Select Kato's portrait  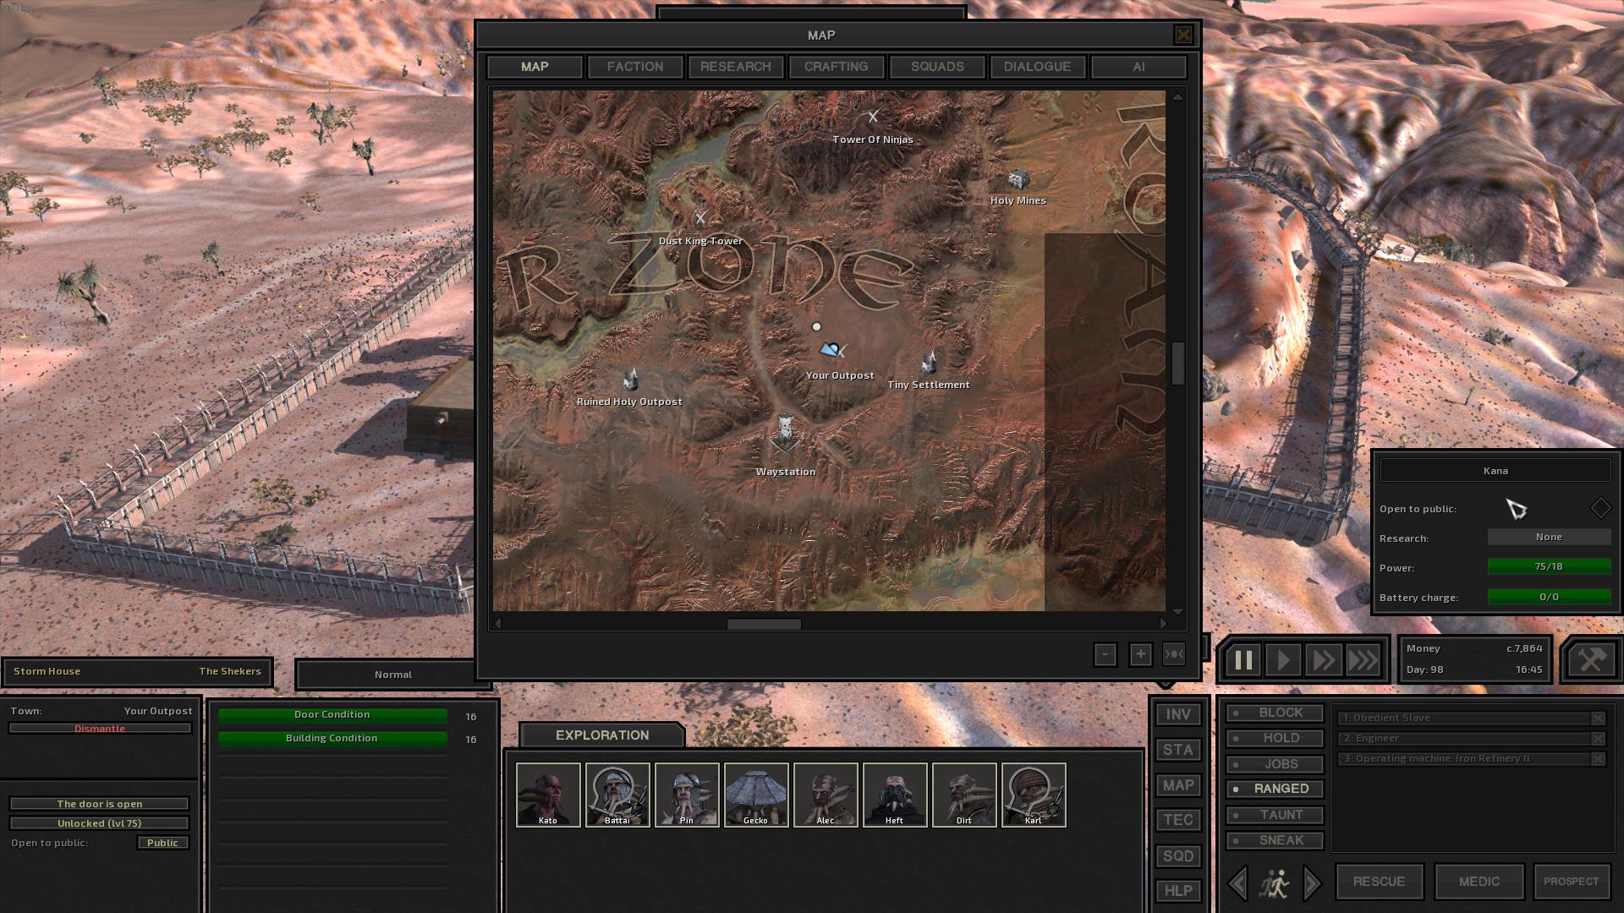click(x=548, y=795)
